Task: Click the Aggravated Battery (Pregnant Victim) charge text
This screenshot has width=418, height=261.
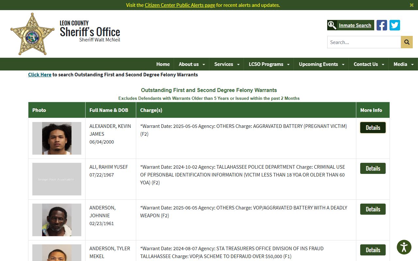Action: pos(244,130)
